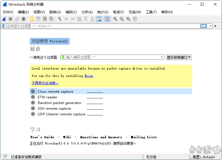Reset text to normal size icon
The image size is (222, 160).
coord(128,19)
